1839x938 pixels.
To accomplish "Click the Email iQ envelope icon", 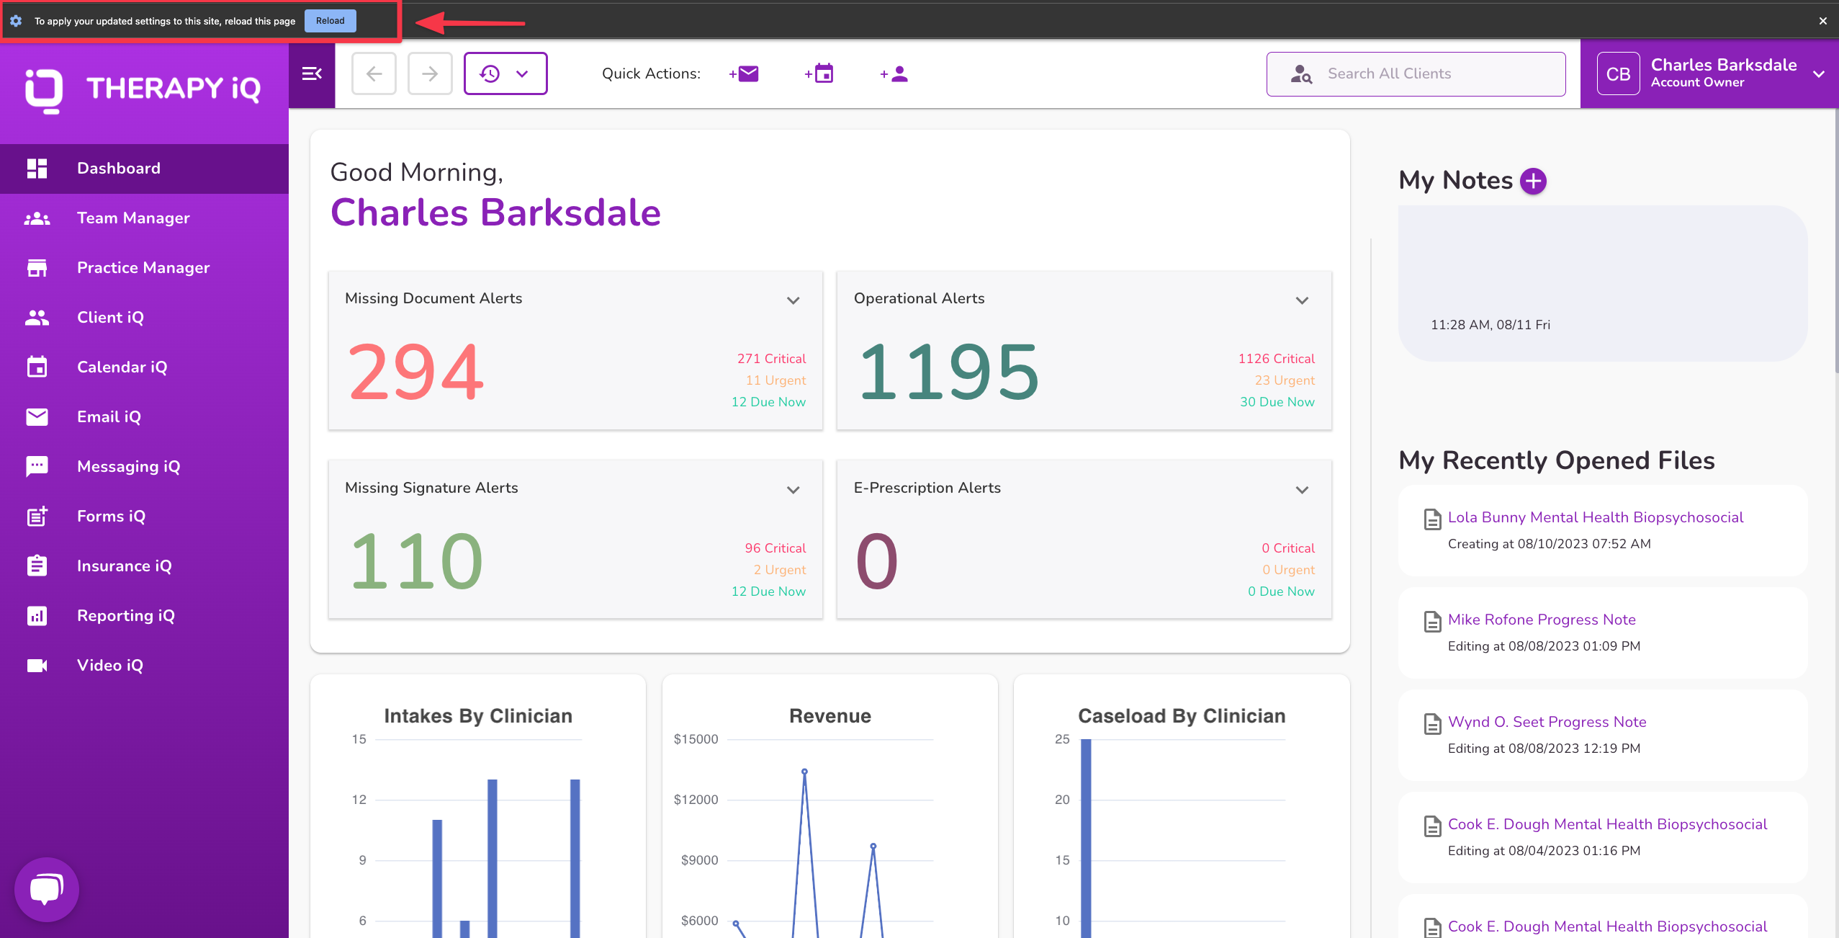I will pyautogui.click(x=37, y=417).
